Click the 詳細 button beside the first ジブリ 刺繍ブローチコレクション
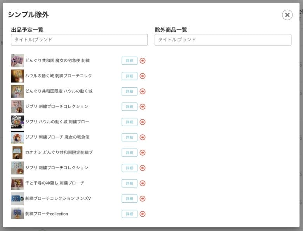 pyautogui.click(x=129, y=107)
